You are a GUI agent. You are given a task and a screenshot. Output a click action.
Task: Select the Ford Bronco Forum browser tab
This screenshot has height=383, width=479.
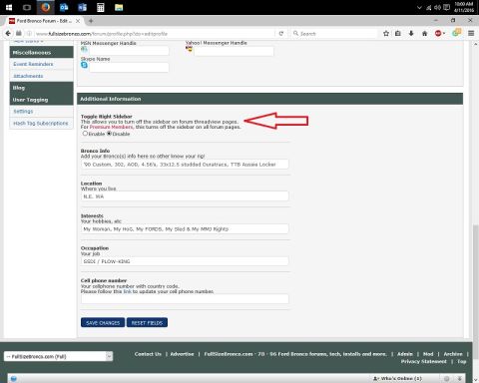pos(44,21)
